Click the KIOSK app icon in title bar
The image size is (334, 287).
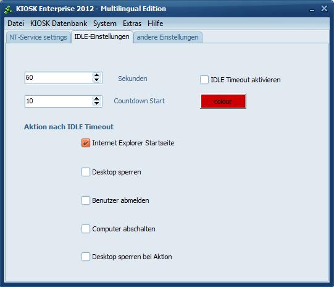8,9
